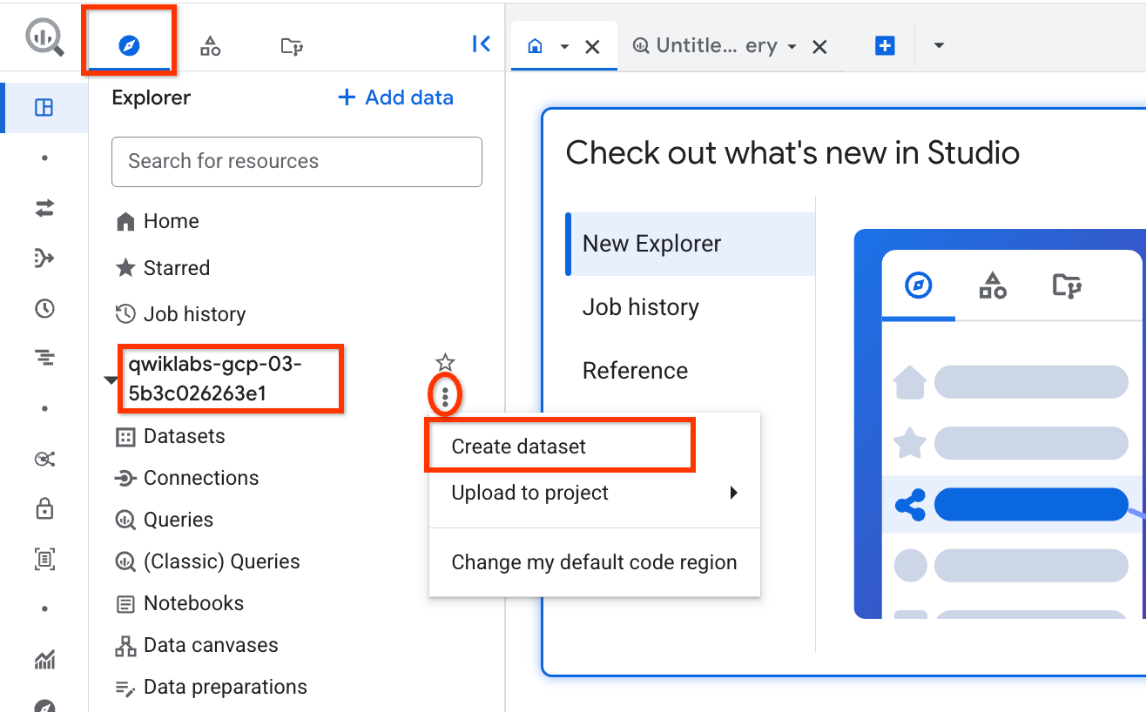The width and height of the screenshot is (1146, 712).
Task: Open Data transfers icon in the left rail
Action: pyautogui.click(x=44, y=208)
